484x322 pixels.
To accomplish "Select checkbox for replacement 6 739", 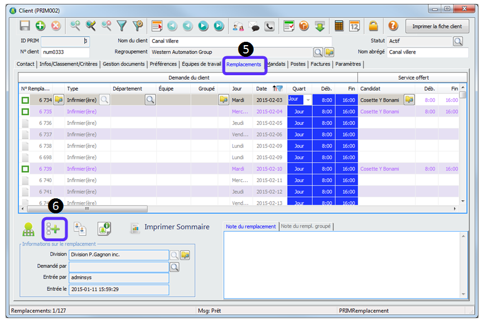I will pos(25,169).
